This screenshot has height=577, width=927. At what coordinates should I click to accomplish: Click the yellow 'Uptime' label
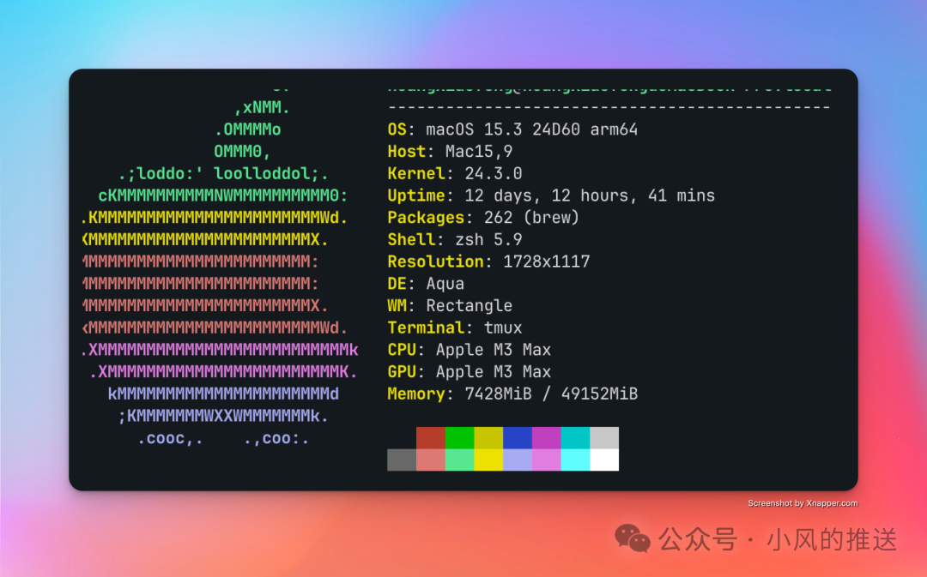pyautogui.click(x=416, y=195)
